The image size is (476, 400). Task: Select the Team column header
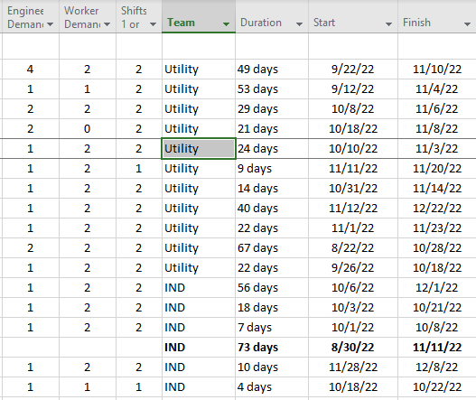[x=199, y=16]
